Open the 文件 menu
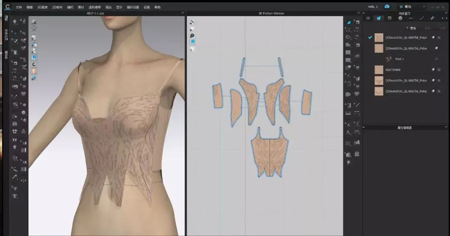Viewport: 450px width, 236px height. click(x=19, y=7)
